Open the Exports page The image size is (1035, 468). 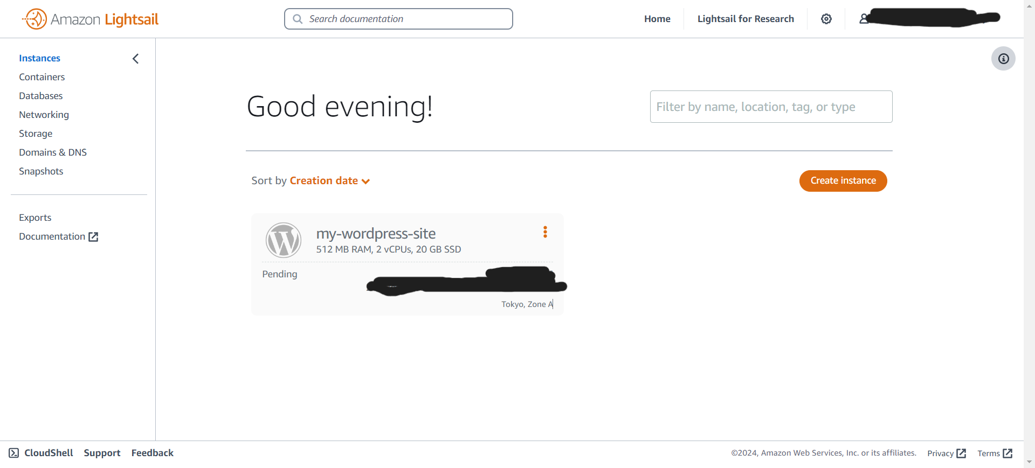coord(35,218)
